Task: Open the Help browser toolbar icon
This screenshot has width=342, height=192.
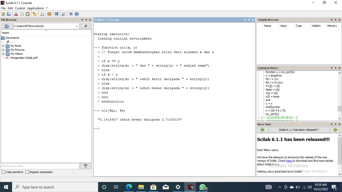Action: click(77, 14)
